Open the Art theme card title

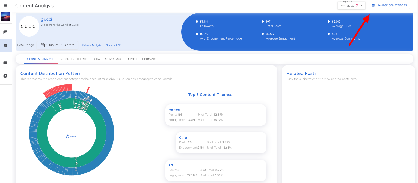point(171,165)
